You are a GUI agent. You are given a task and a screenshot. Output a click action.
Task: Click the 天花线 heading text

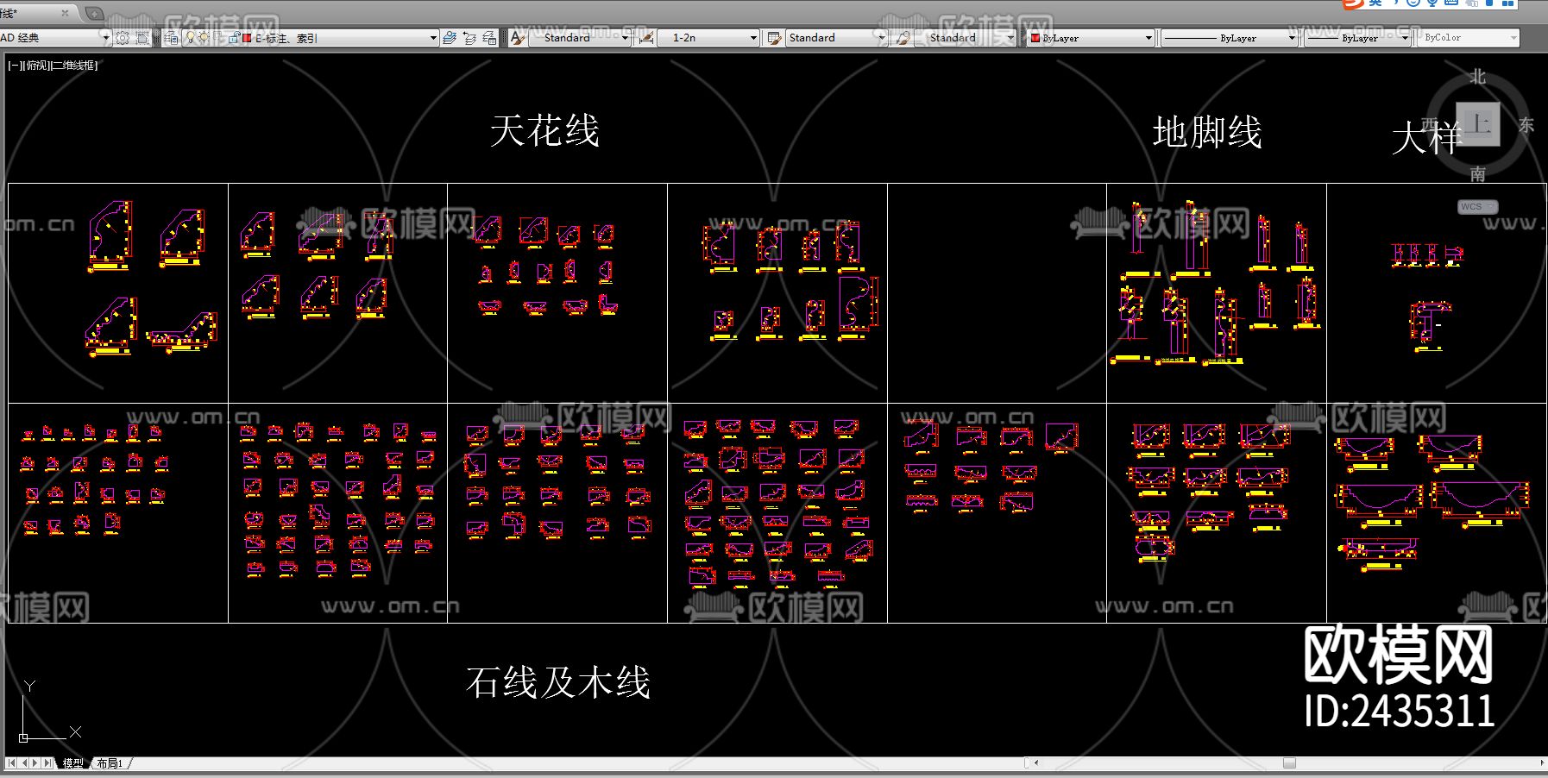pos(544,131)
